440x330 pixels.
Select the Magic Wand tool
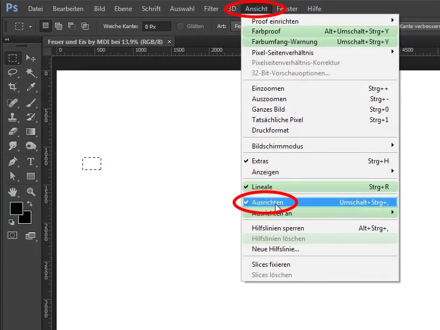pos(31,73)
